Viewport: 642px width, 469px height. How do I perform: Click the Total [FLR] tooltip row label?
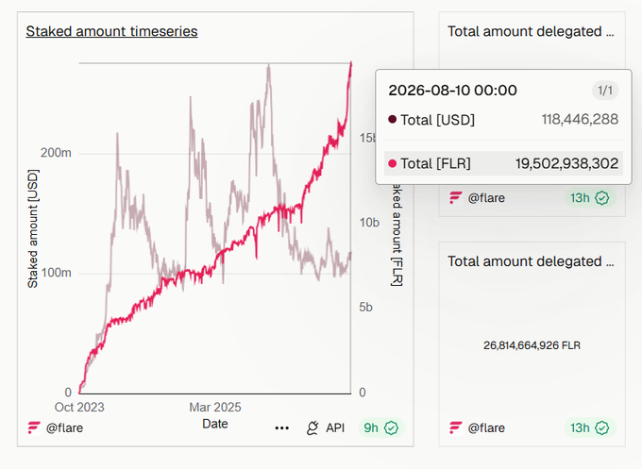tap(435, 163)
